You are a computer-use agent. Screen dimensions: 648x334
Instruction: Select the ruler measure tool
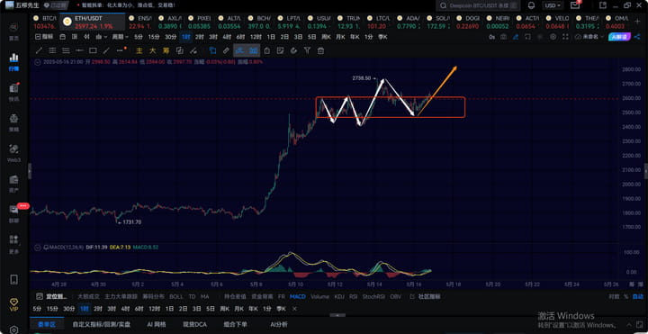click(226, 50)
